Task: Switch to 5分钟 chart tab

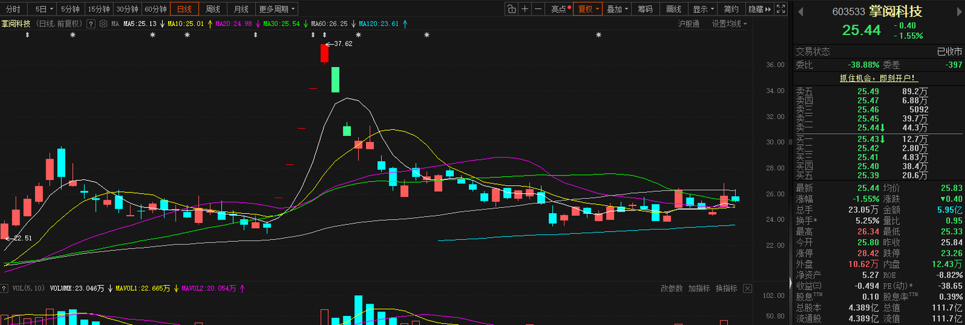Action: click(70, 9)
